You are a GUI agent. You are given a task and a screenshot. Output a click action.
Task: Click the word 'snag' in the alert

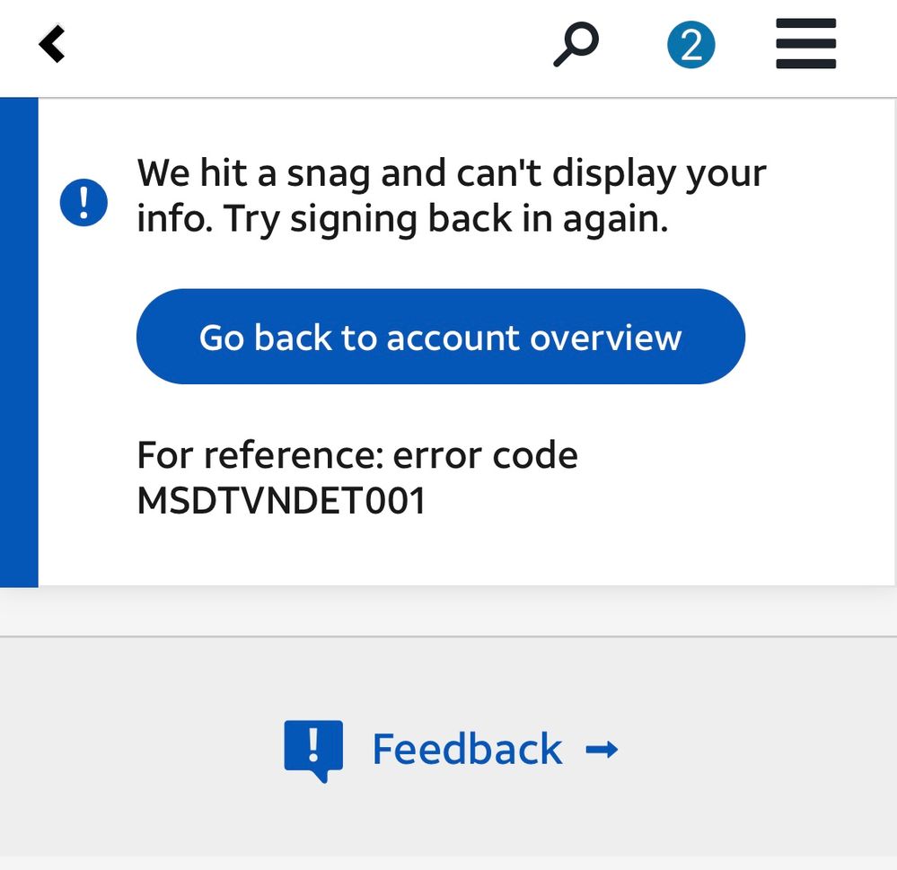pos(328,173)
